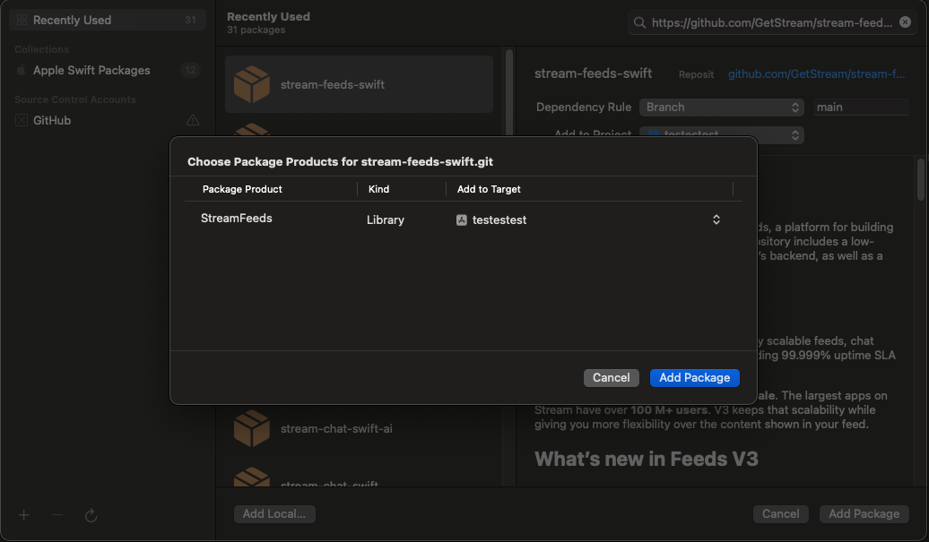Screen dimensions: 929x542
Task: Click the stream-chat-swift-ai package icon
Action: 251,428
